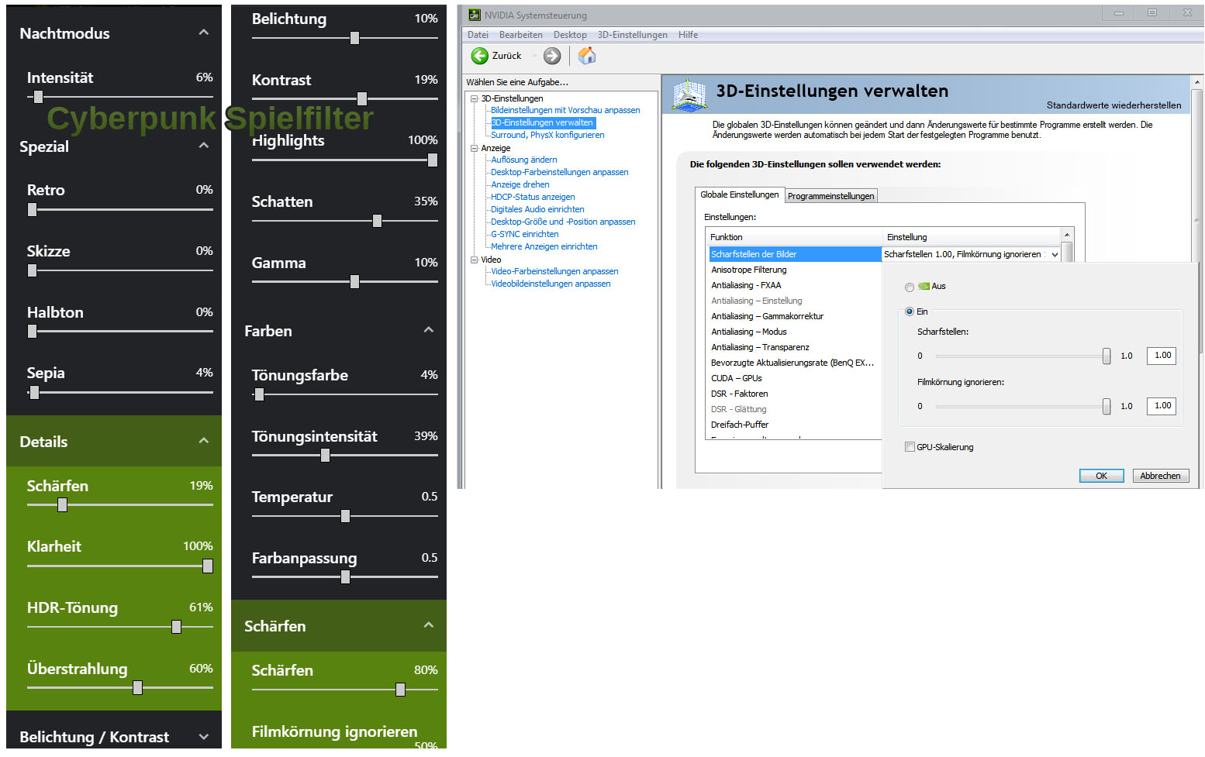The image size is (1205, 757).
Task: Select Antialiasing – Transparenz row
Action: pyautogui.click(x=795, y=347)
